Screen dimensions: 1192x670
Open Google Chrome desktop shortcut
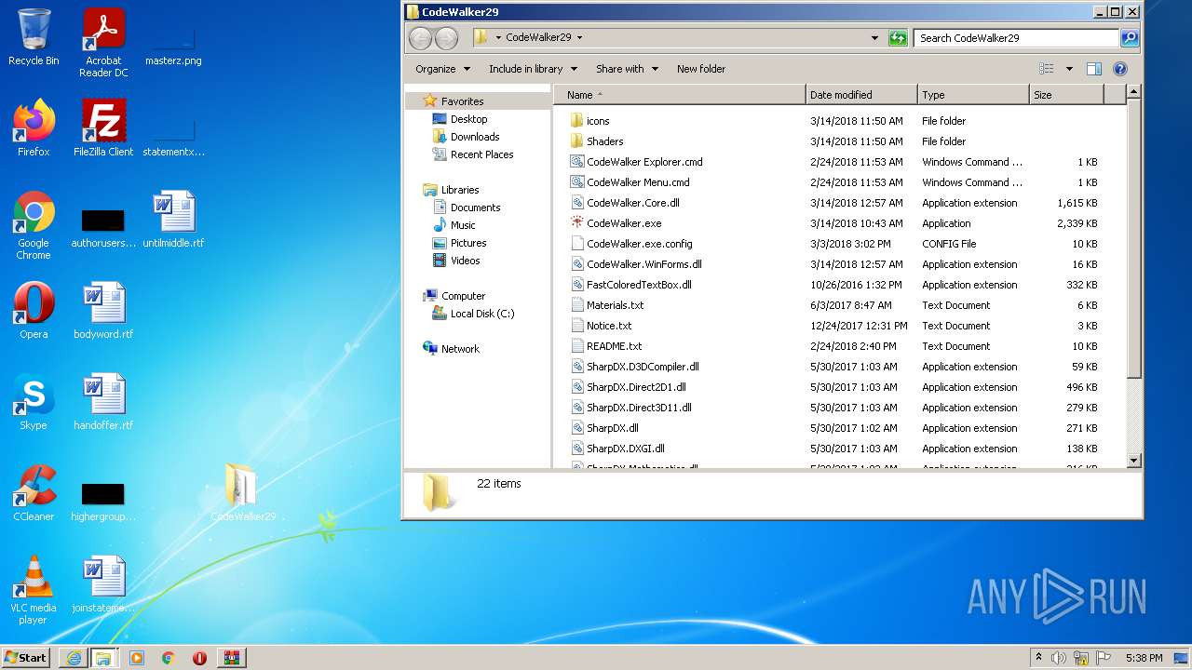click(x=34, y=226)
